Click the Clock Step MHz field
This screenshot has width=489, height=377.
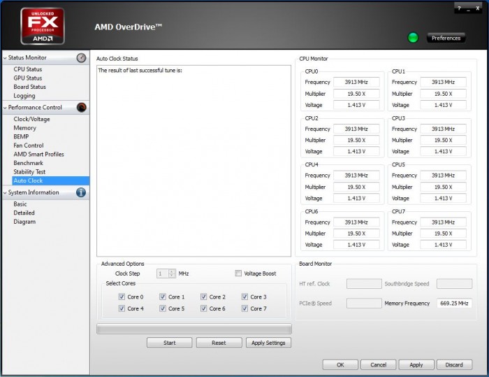(163, 273)
